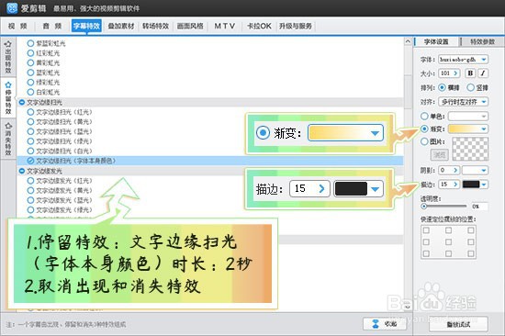The height and width of the screenshot is (336, 505).
Task: Open the 特效参数 panel tab
Action: pos(482,41)
